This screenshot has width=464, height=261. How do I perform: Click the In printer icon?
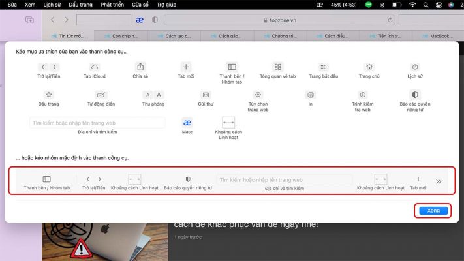click(311, 95)
